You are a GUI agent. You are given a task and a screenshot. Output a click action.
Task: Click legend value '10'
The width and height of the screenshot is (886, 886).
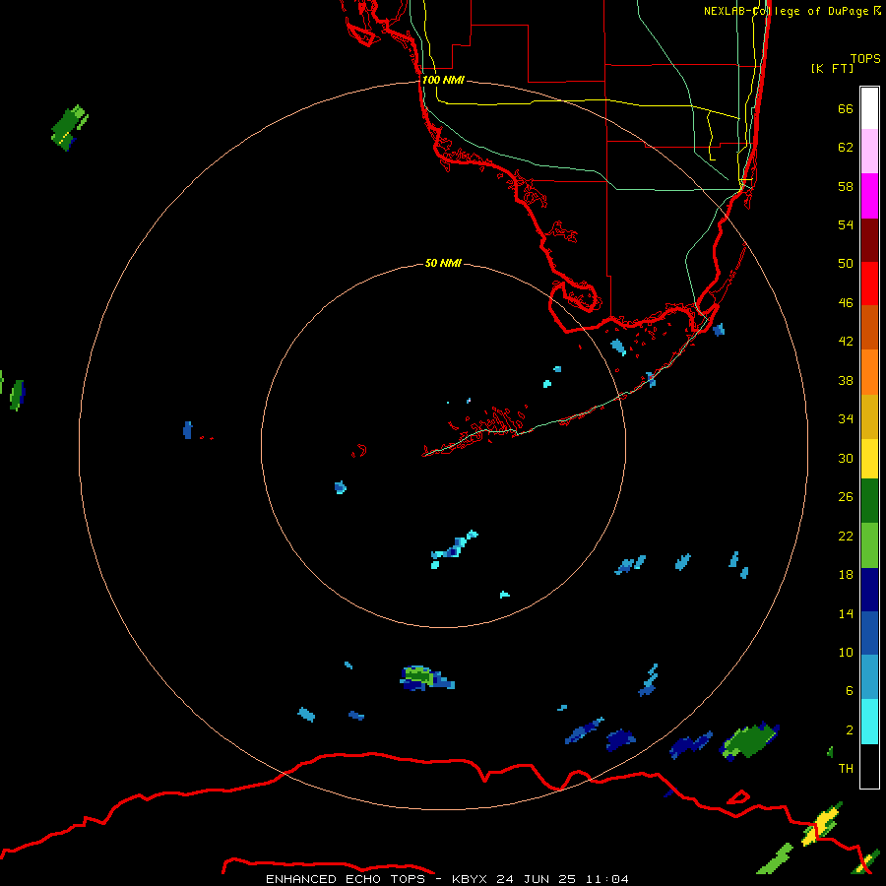click(846, 653)
